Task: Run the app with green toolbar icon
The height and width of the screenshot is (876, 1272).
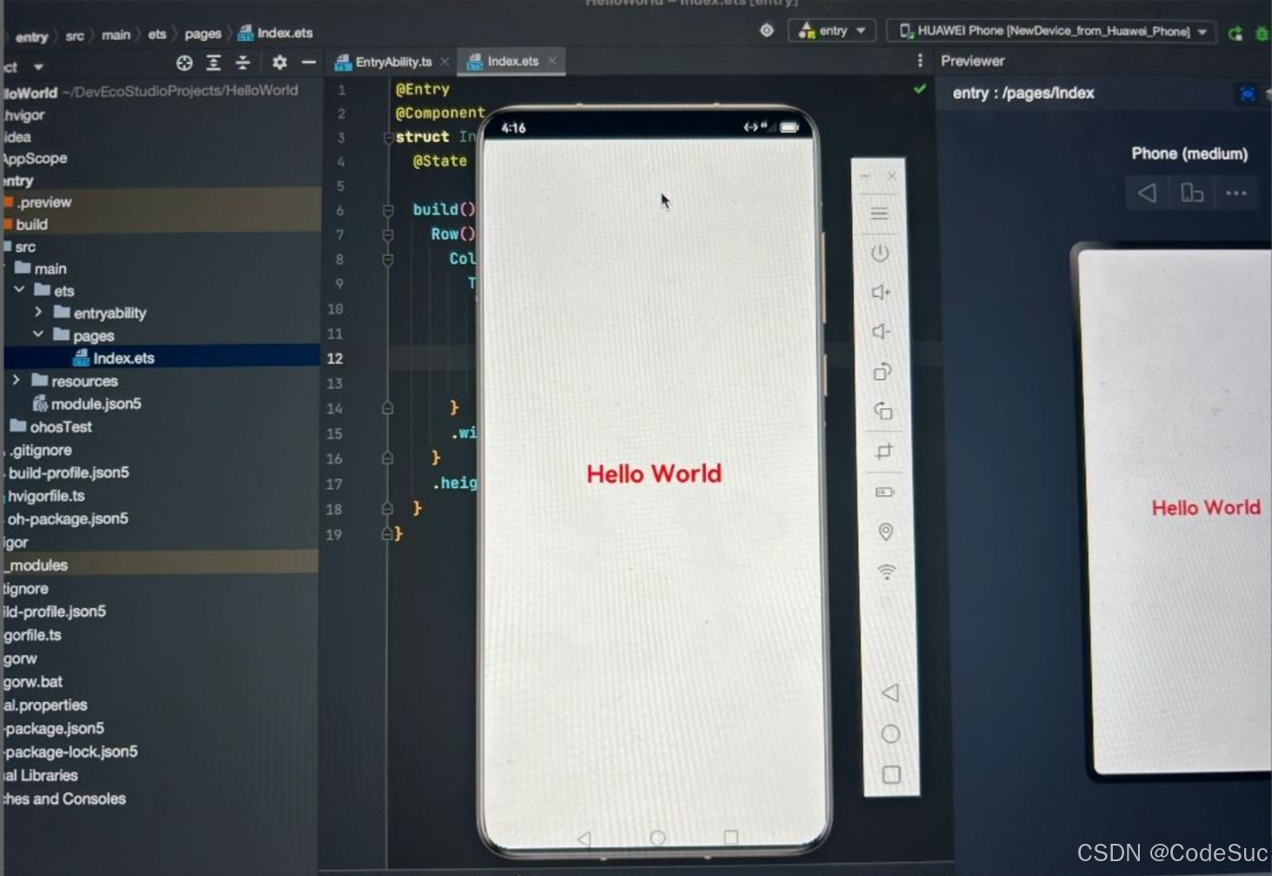Action: tap(1235, 34)
